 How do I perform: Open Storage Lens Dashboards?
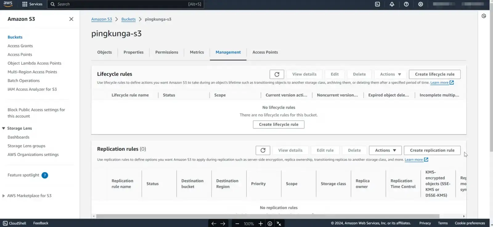coord(18,137)
